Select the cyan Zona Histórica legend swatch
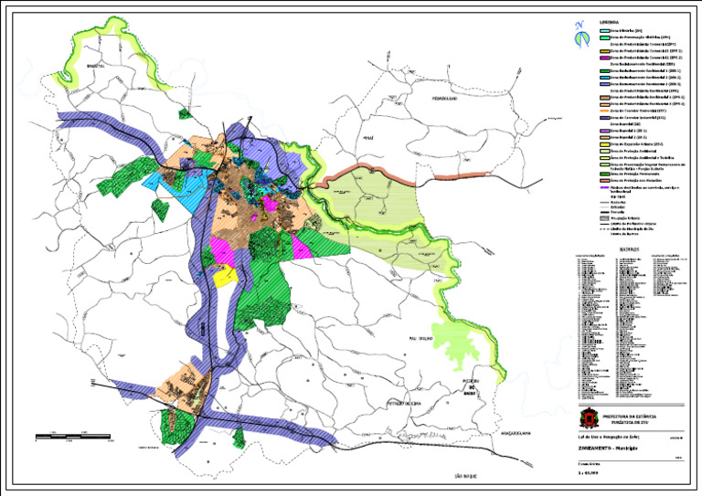This screenshot has width=702, height=496. tap(605, 31)
